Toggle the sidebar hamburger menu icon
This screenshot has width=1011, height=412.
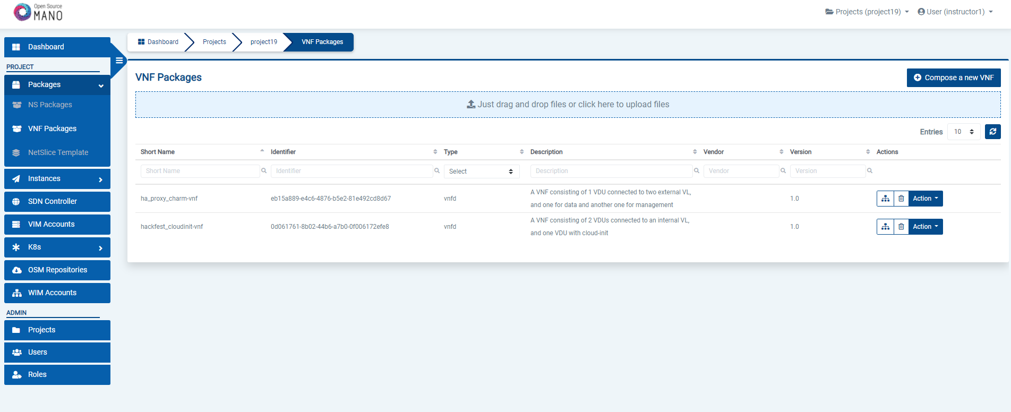tap(119, 61)
